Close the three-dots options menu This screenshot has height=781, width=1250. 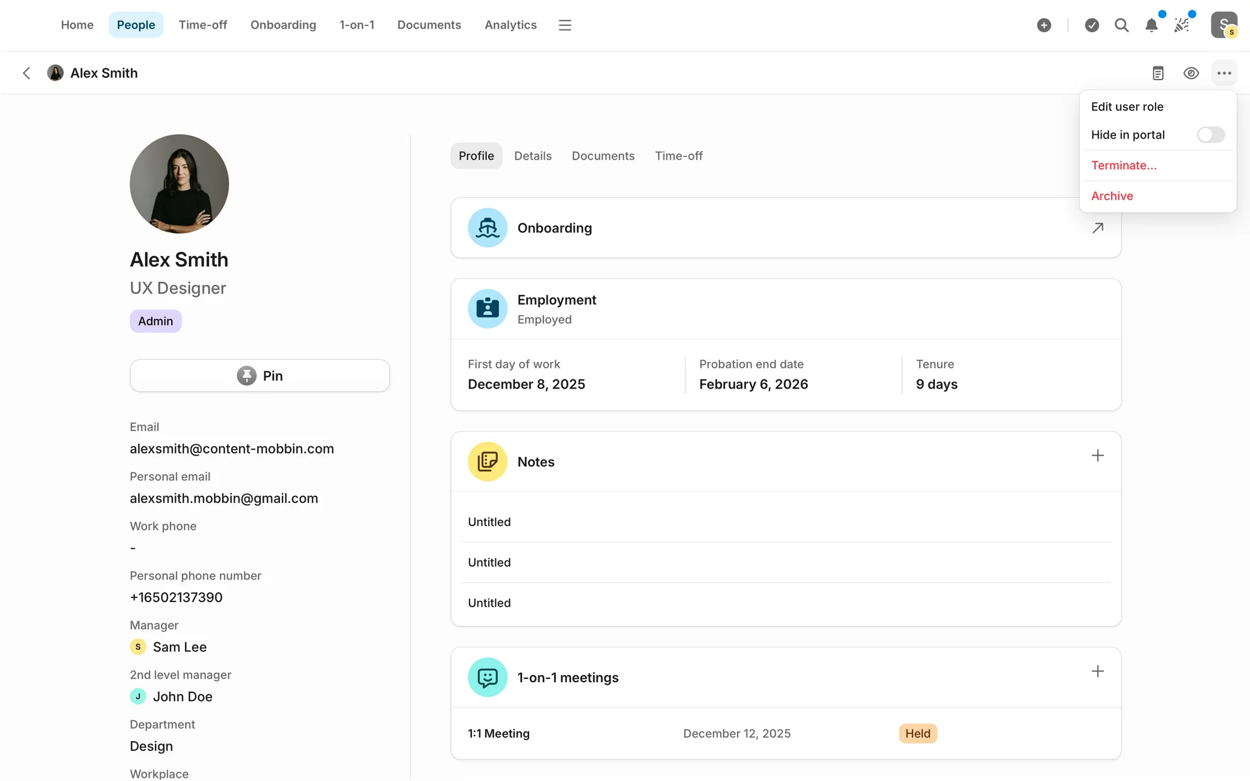[1224, 73]
